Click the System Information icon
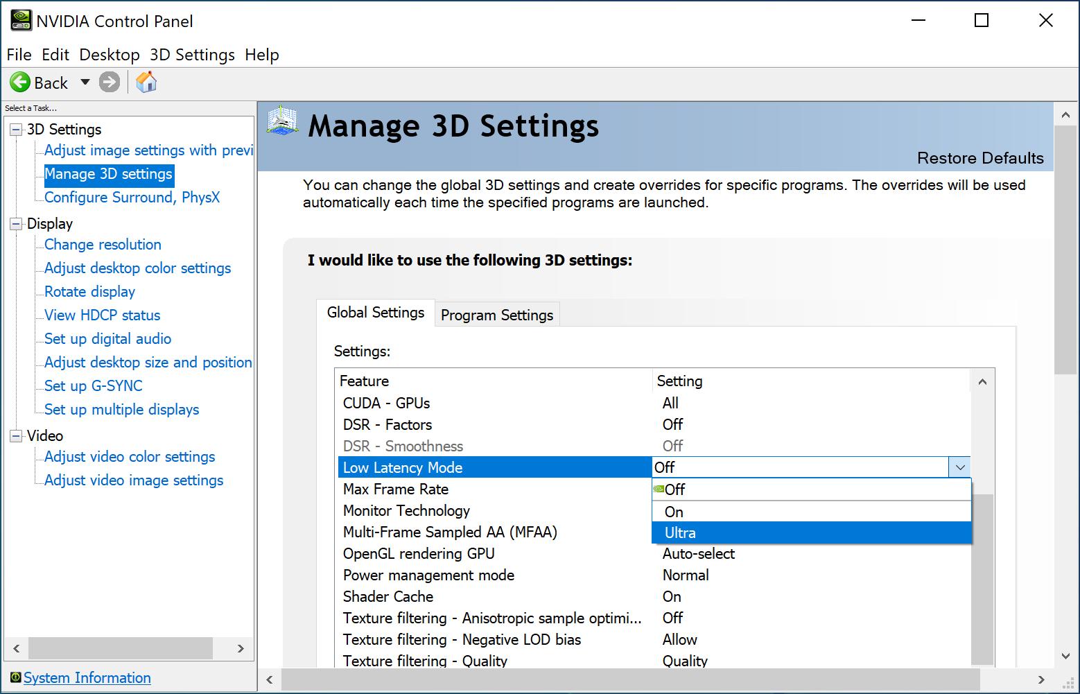The image size is (1080, 694). pos(15,677)
